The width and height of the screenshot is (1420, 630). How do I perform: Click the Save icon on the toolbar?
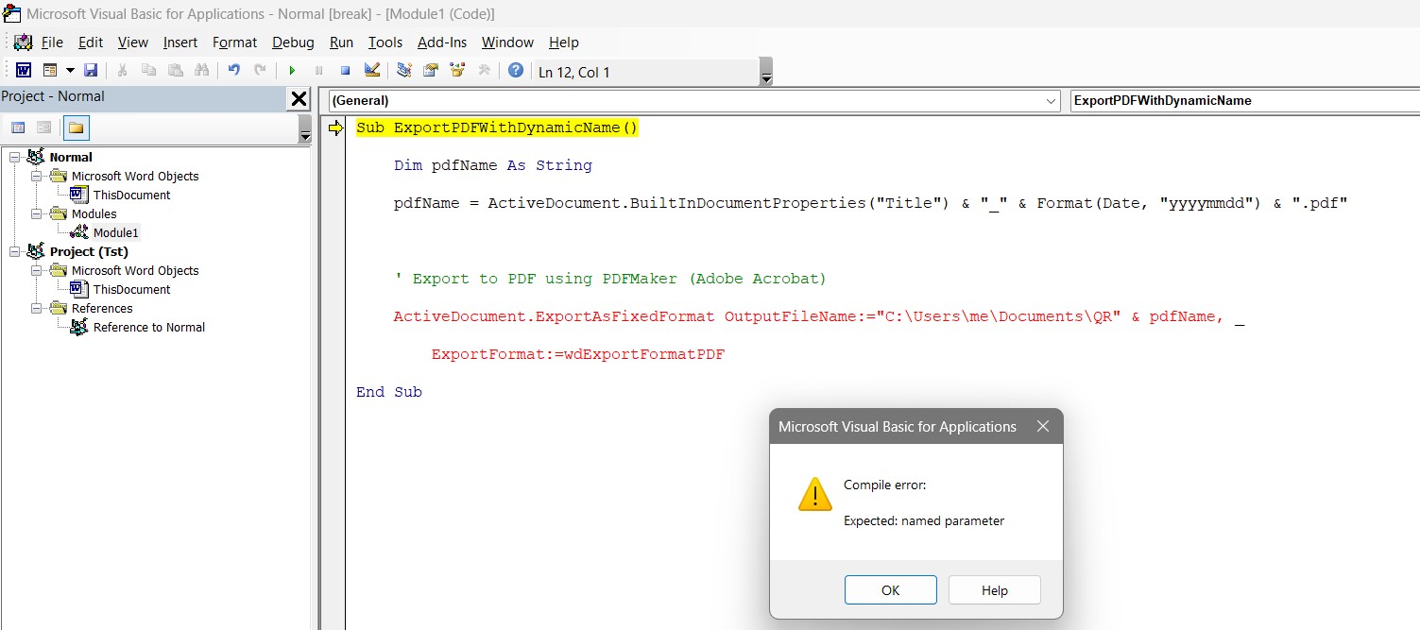point(91,70)
